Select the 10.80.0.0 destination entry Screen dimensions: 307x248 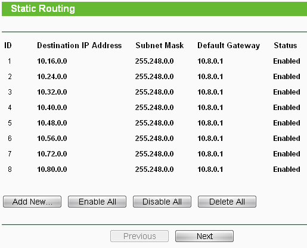(52, 169)
